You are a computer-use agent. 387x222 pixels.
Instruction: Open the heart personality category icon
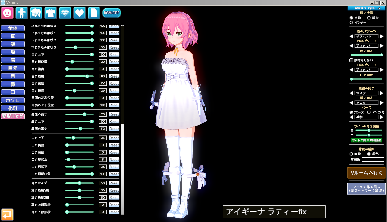point(80,13)
